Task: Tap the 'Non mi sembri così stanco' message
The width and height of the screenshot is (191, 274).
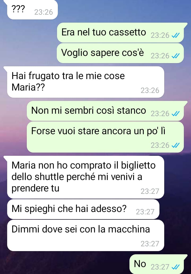Action: coord(105,111)
